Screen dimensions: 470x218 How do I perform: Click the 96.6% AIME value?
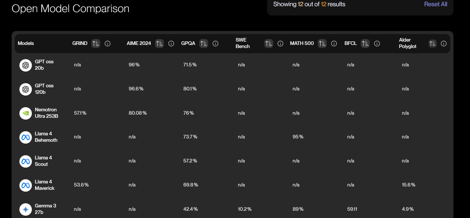(x=136, y=89)
